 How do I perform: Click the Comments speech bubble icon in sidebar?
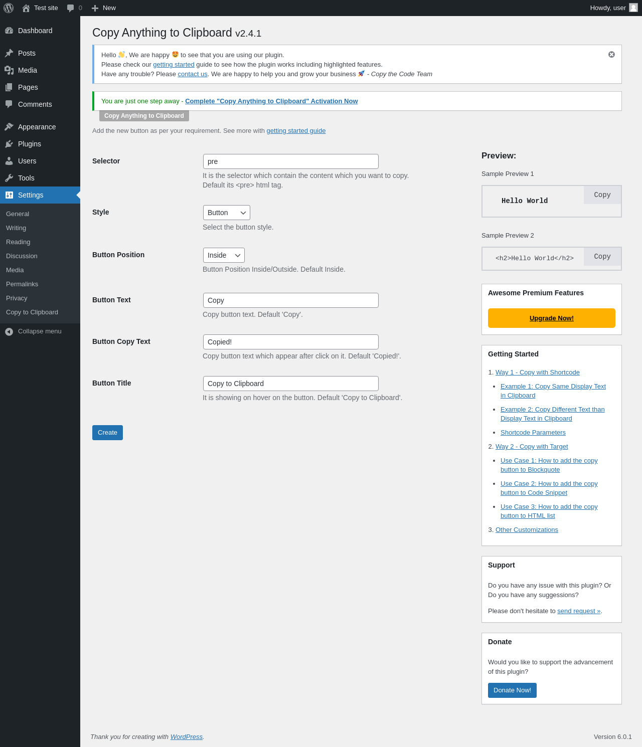pyautogui.click(x=9, y=104)
